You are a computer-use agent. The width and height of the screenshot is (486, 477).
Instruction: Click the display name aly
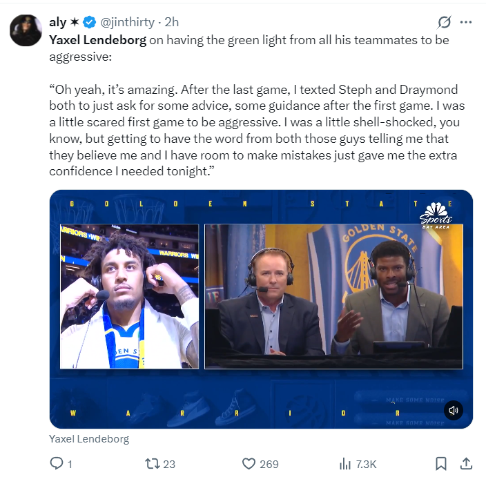(58, 22)
